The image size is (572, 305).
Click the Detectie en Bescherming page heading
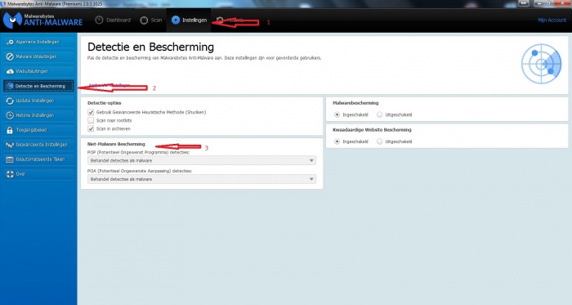point(150,47)
